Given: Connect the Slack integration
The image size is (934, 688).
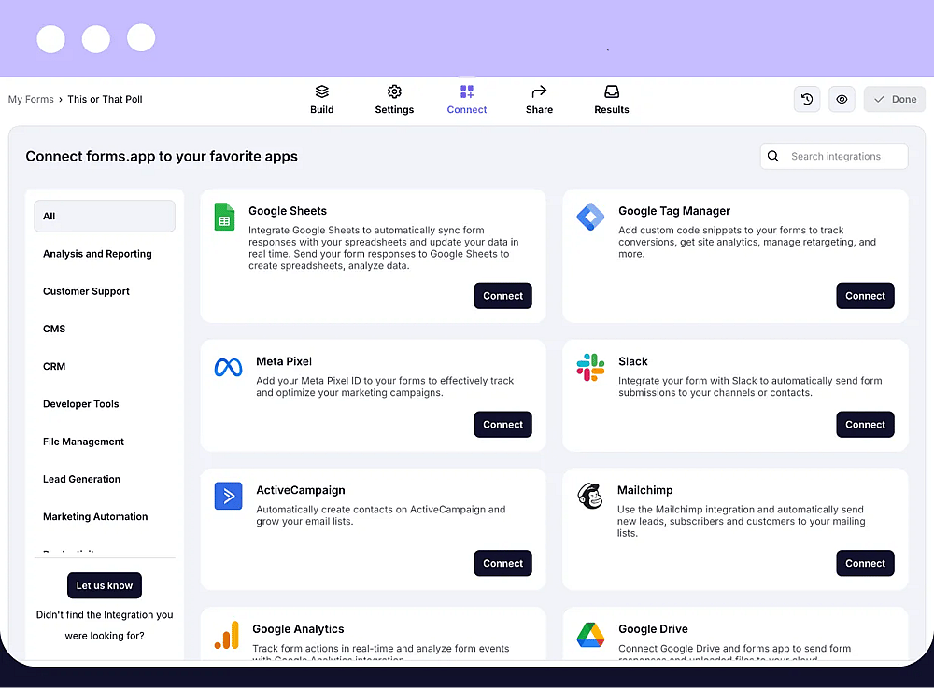Looking at the screenshot, I should point(865,425).
